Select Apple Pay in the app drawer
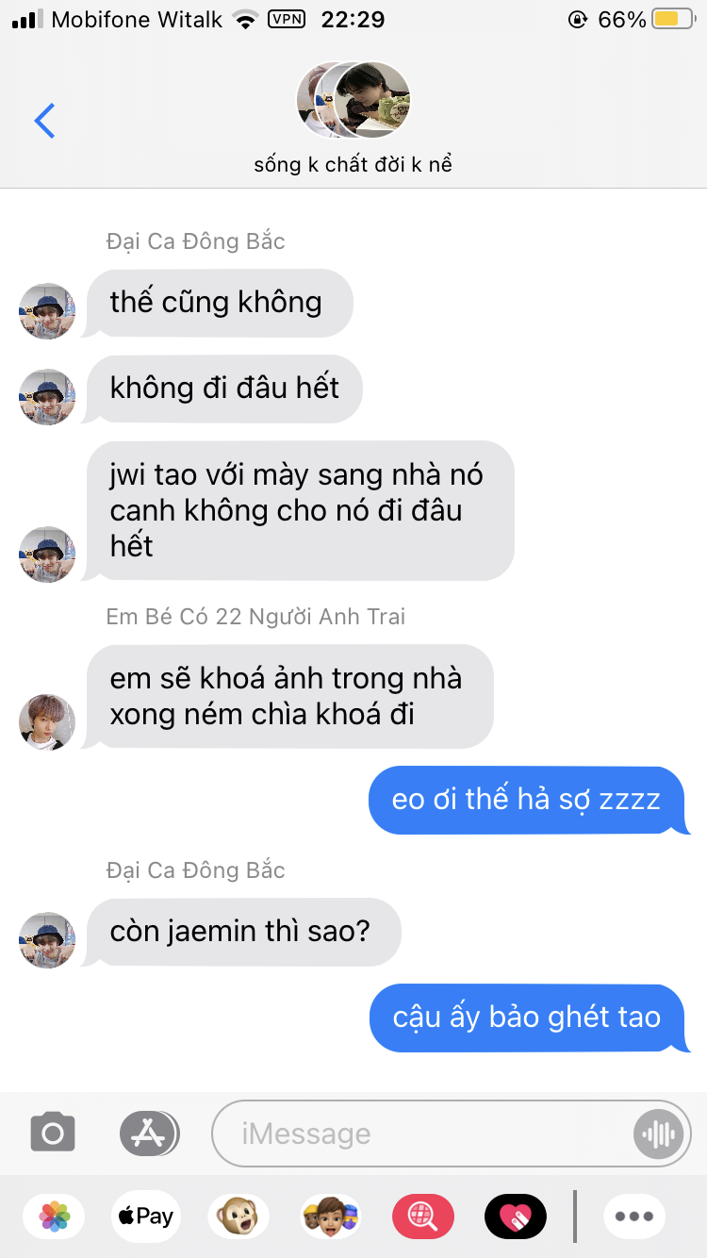 [x=145, y=1217]
